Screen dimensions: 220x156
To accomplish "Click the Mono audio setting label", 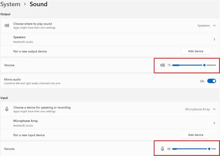I will tap(12, 79).
